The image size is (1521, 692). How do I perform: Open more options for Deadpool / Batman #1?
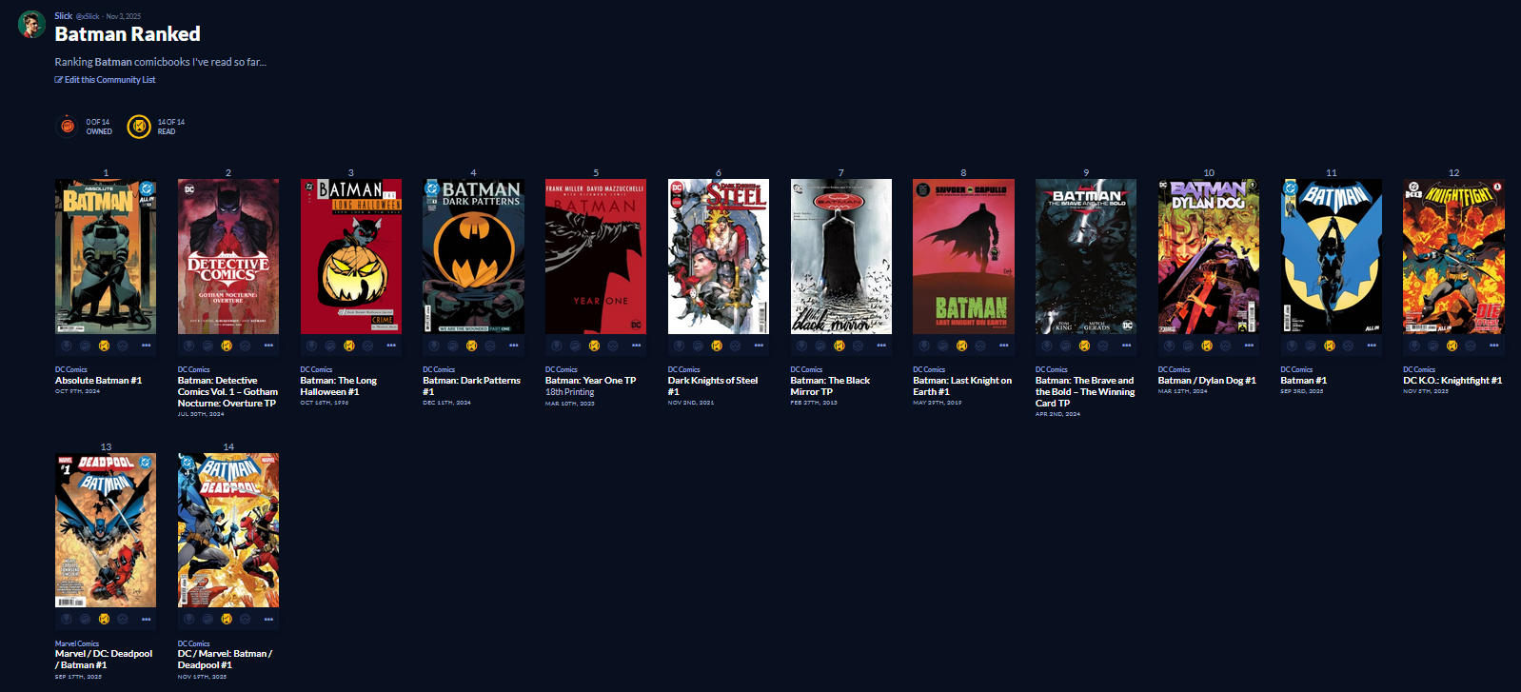click(146, 619)
